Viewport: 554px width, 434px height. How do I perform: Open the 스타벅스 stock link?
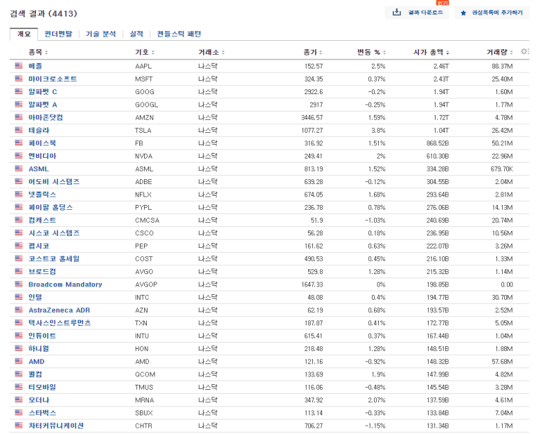coord(42,413)
